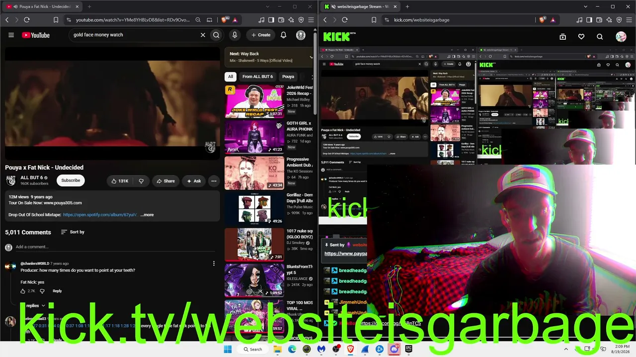
Task: Like the Pouya x Fat Nick video
Action: [120, 181]
